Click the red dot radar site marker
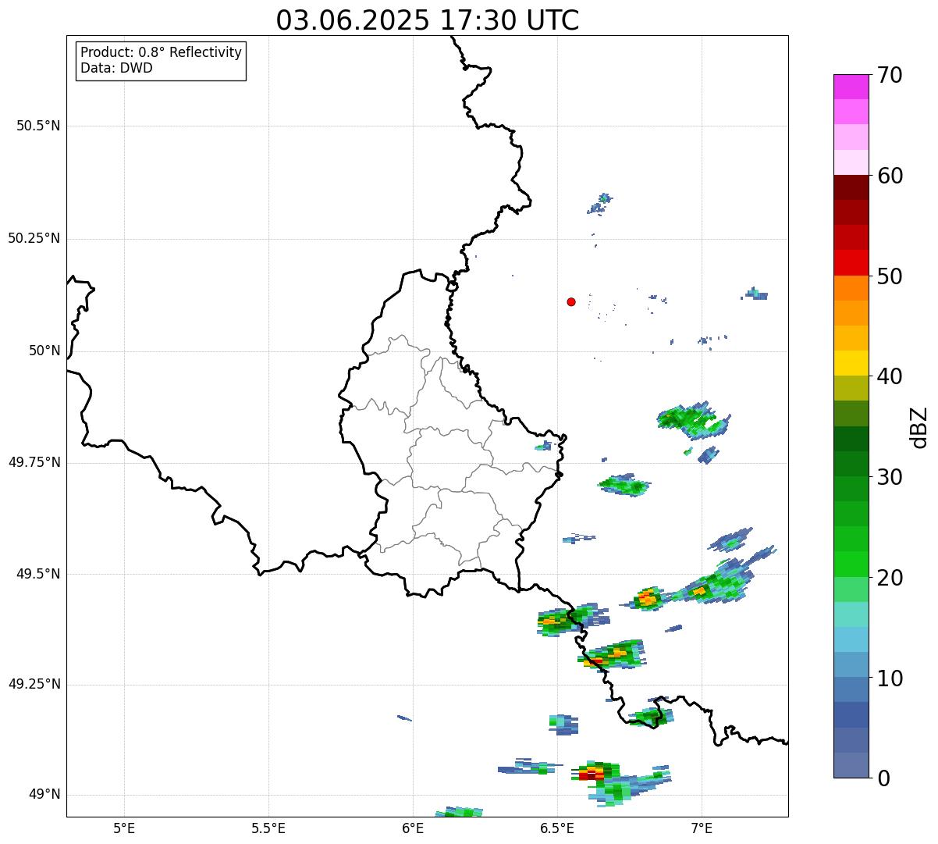The image size is (938, 844). click(x=571, y=301)
